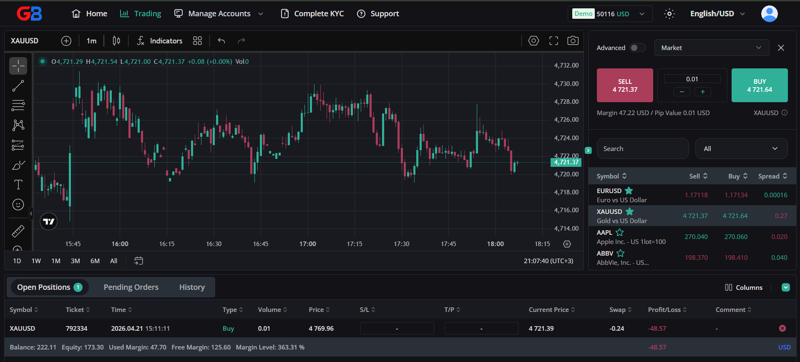
Task: Open the emoji icons tool
Action: coord(18,205)
